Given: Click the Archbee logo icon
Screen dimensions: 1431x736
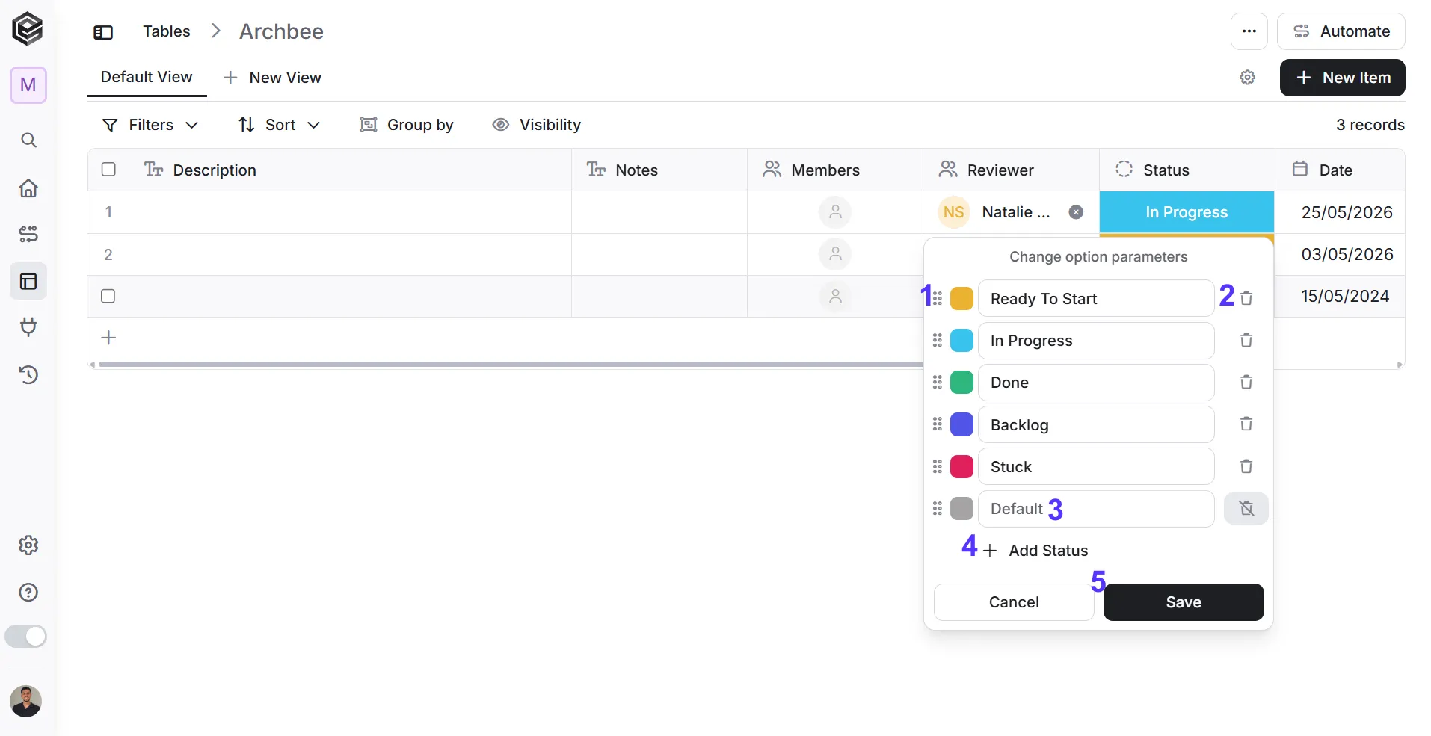Looking at the screenshot, I should [28, 30].
